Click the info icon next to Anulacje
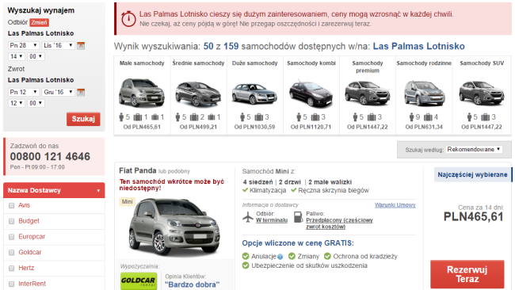 [280, 257]
